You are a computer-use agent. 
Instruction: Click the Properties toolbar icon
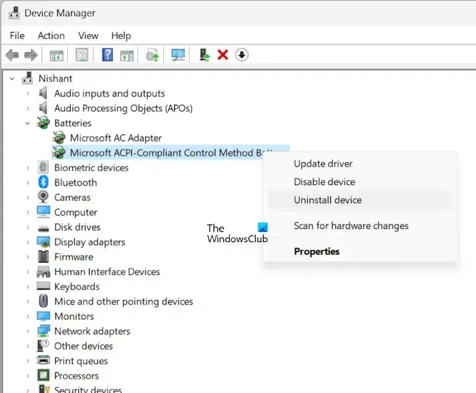[82, 55]
